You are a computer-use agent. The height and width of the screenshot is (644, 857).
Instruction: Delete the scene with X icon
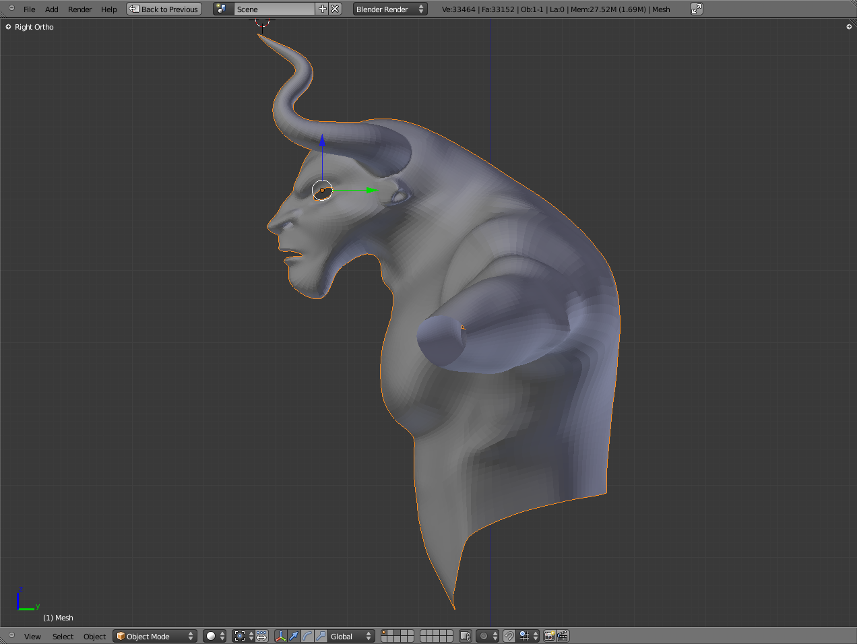point(335,9)
